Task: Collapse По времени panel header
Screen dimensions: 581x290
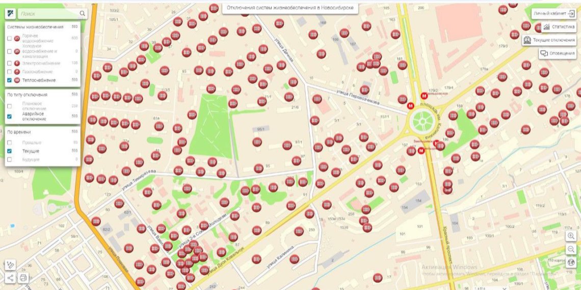Action: coord(43,132)
